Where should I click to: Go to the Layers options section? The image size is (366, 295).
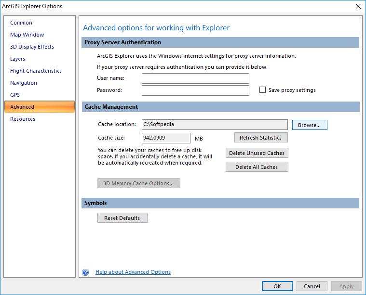[17, 59]
